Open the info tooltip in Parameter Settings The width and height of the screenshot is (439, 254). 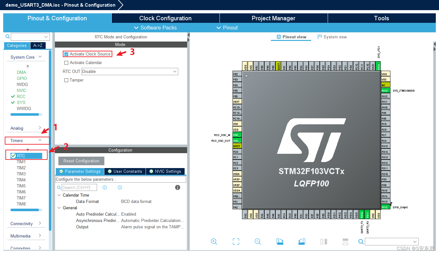(x=177, y=187)
